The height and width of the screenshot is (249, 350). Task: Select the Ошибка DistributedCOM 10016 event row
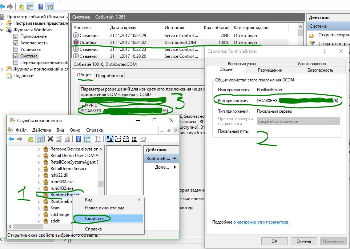[x=180, y=43]
